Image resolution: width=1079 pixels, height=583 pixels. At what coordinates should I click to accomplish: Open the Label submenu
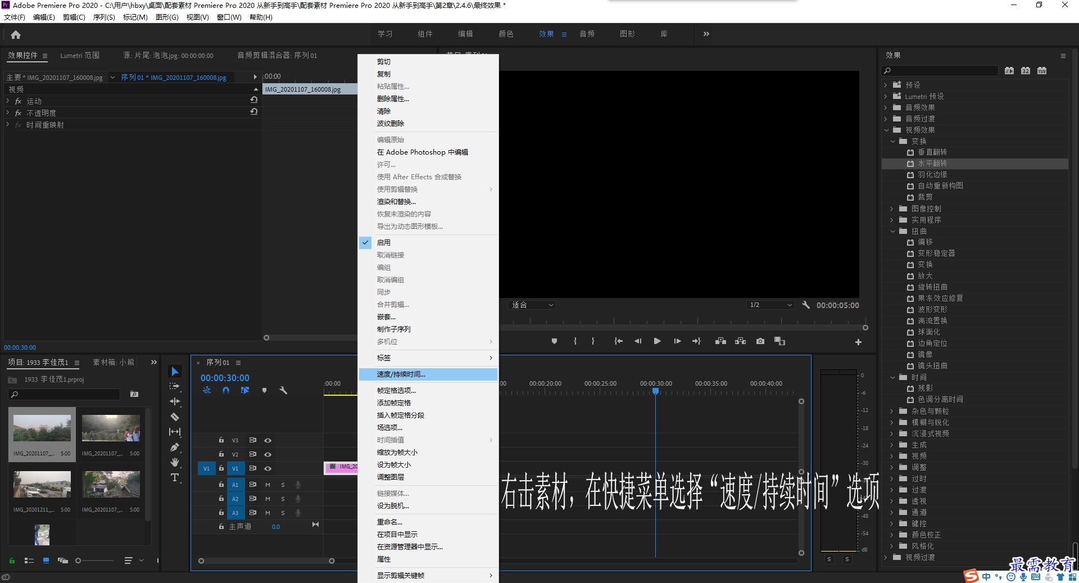[428, 358]
